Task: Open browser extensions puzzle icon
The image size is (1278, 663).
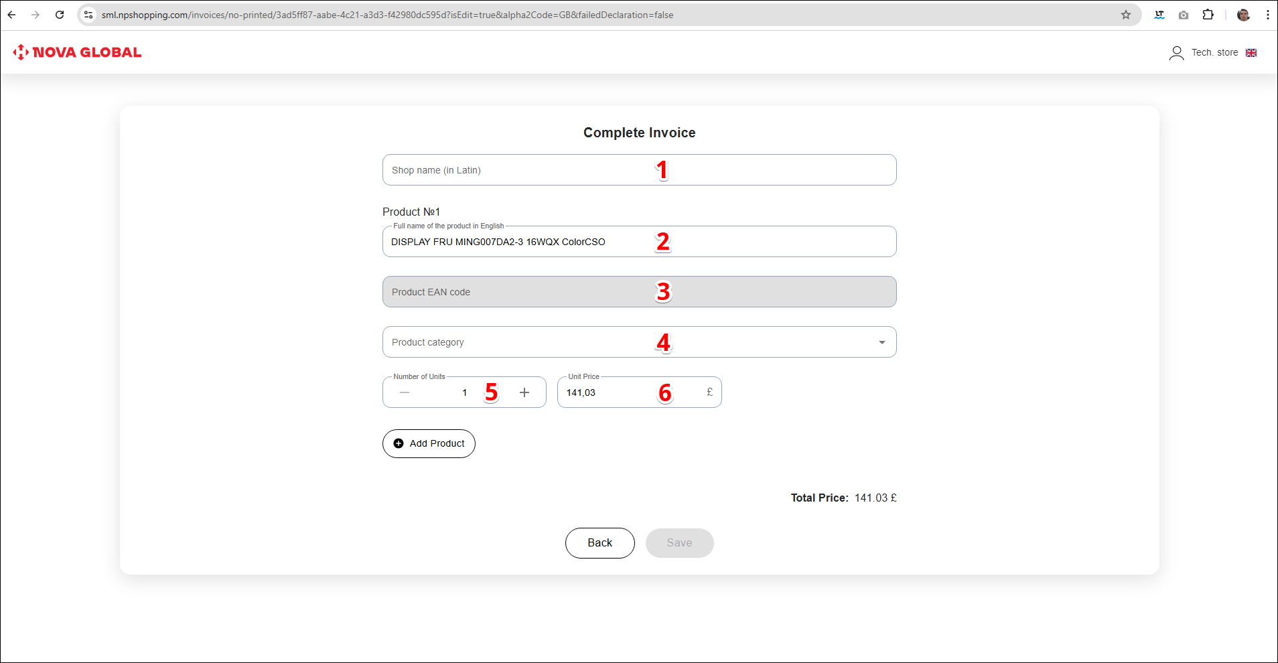Action: (x=1208, y=15)
